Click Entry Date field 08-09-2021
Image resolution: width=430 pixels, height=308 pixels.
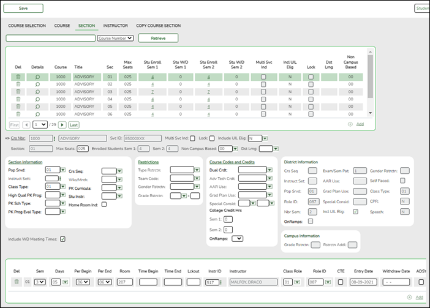[x=363, y=282]
